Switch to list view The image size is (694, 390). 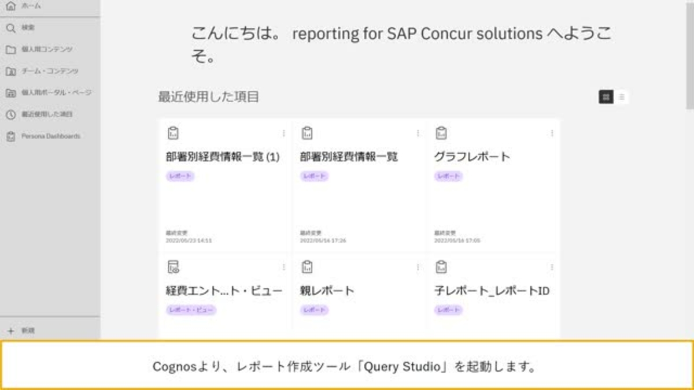pos(621,97)
